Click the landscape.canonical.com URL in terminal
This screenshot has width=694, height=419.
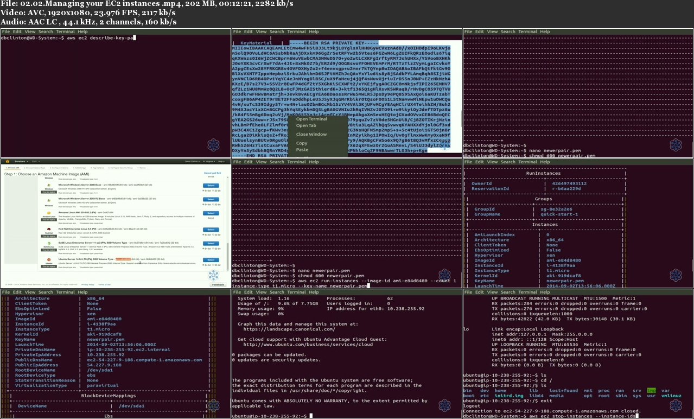[289, 329]
